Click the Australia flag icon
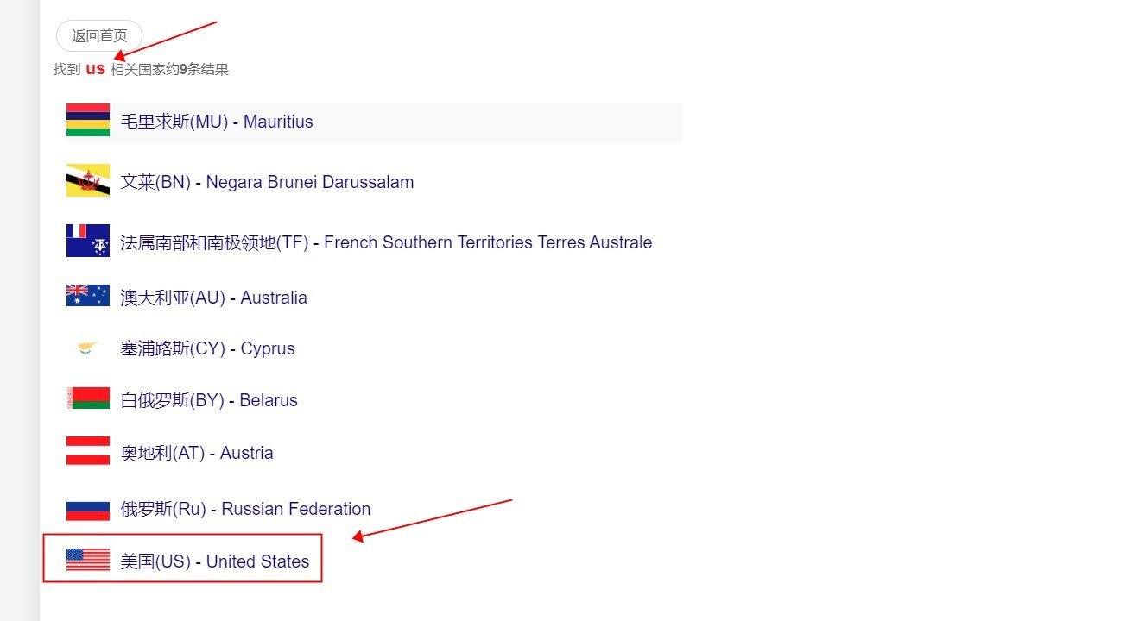This screenshot has height=621, width=1139. tap(88, 297)
